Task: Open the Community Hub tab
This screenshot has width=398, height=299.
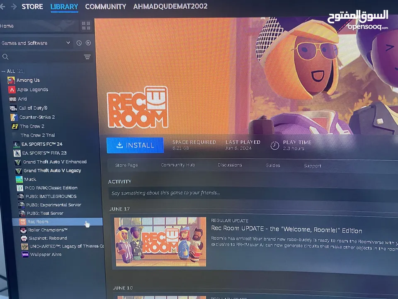Action: coord(178,165)
